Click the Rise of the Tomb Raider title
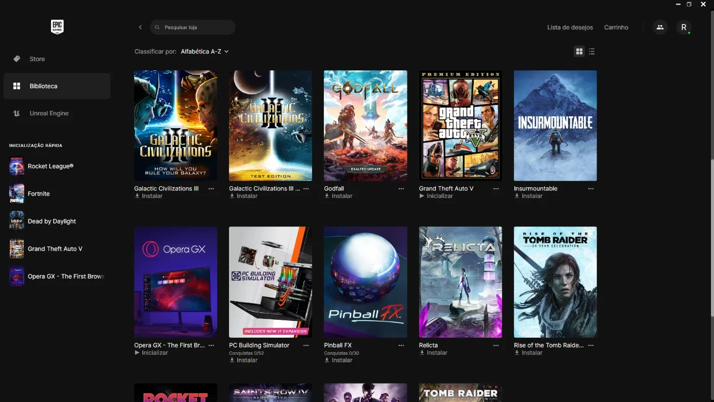714x402 pixels. click(549, 345)
